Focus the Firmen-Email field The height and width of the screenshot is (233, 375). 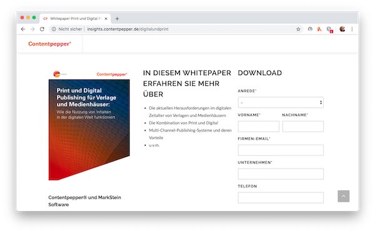click(x=281, y=150)
